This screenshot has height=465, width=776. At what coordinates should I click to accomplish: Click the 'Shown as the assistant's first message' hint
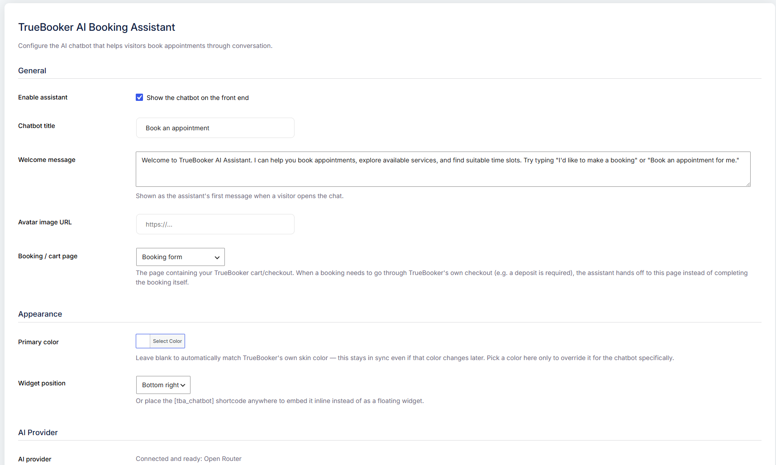(240, 196)
